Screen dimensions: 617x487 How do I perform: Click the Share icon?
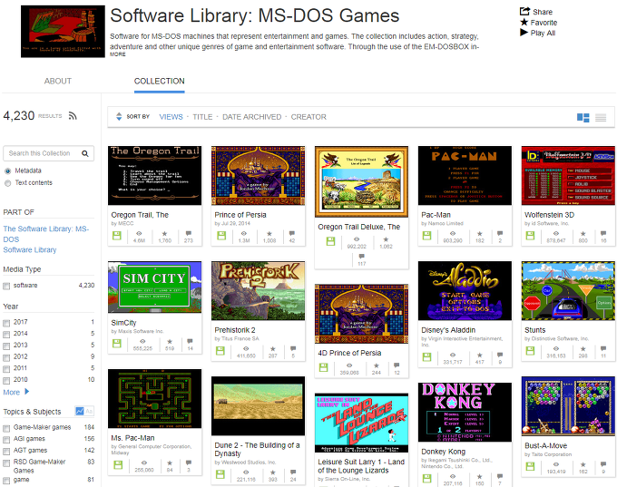(524, 12)
